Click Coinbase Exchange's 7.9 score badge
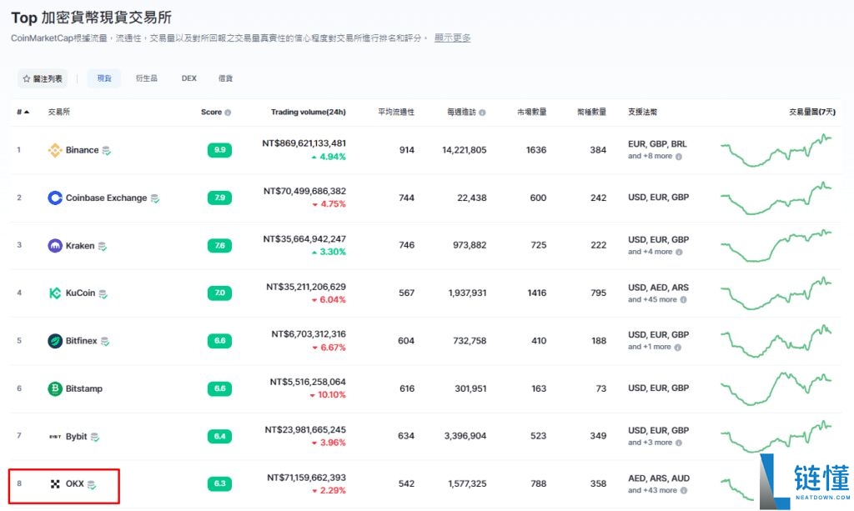This screenshot has height=511, width=854. click(x=219, y=198)
